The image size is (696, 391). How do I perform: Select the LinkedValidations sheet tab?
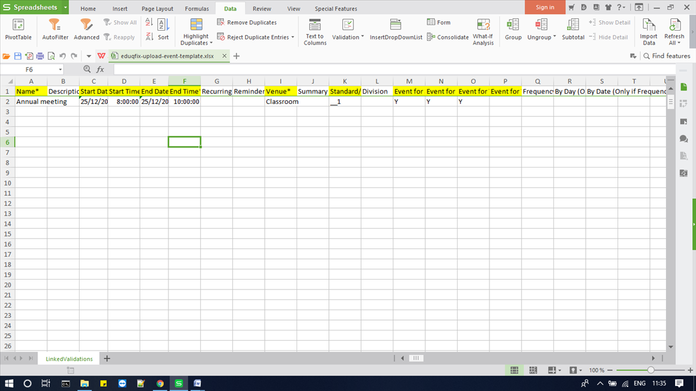click(x=69, y=359)
